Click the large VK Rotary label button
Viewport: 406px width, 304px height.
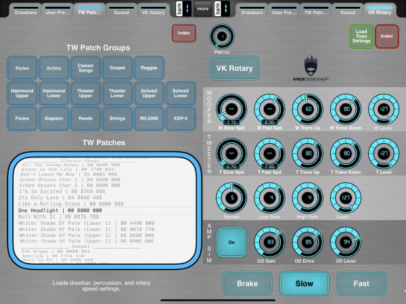click(x=235, y=68)
